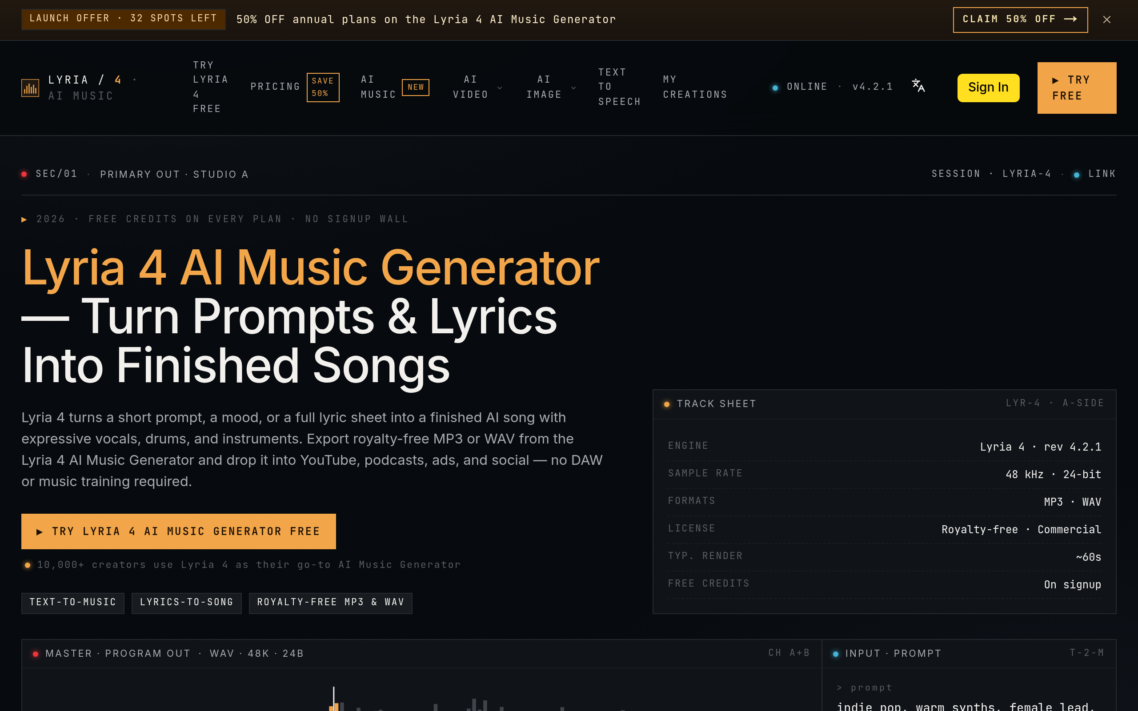
Task: Click the Input Prompt panel header
Action: pyautogui.click(x=969, y=654)
